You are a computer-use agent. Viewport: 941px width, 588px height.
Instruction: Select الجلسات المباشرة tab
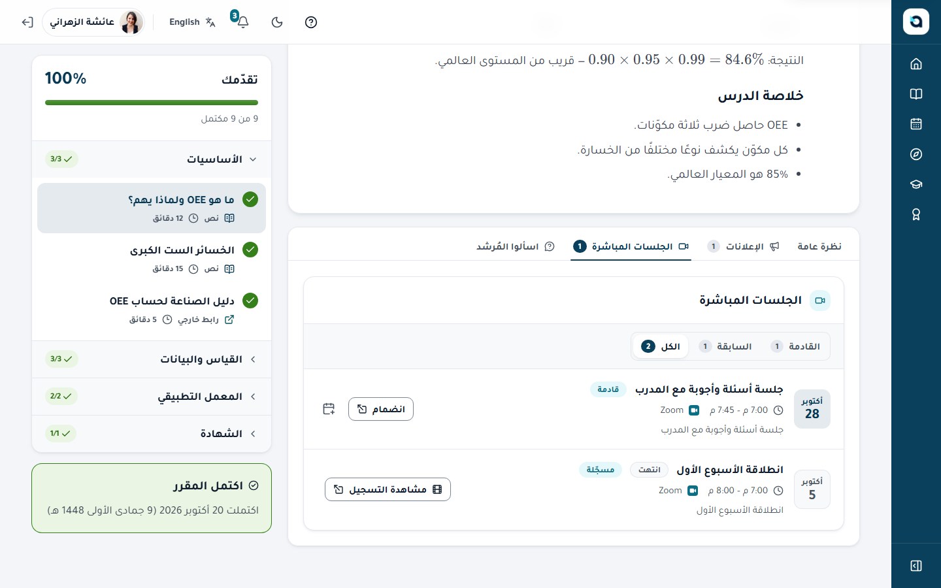(631, 246)
